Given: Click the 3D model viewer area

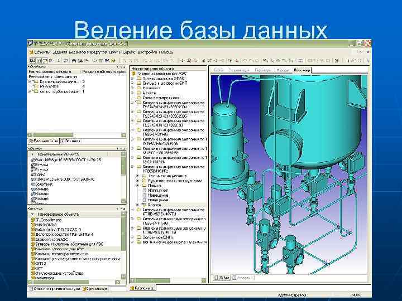Looking at the screenshot, I should click(289, 174).
